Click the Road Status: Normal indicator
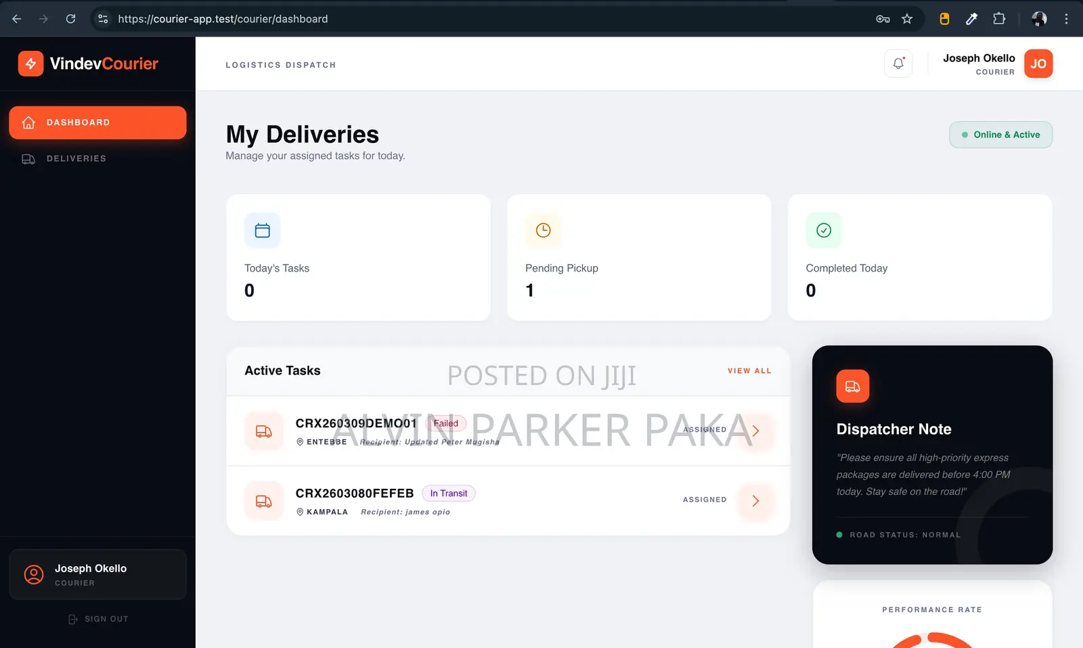 tap(899, 535)
